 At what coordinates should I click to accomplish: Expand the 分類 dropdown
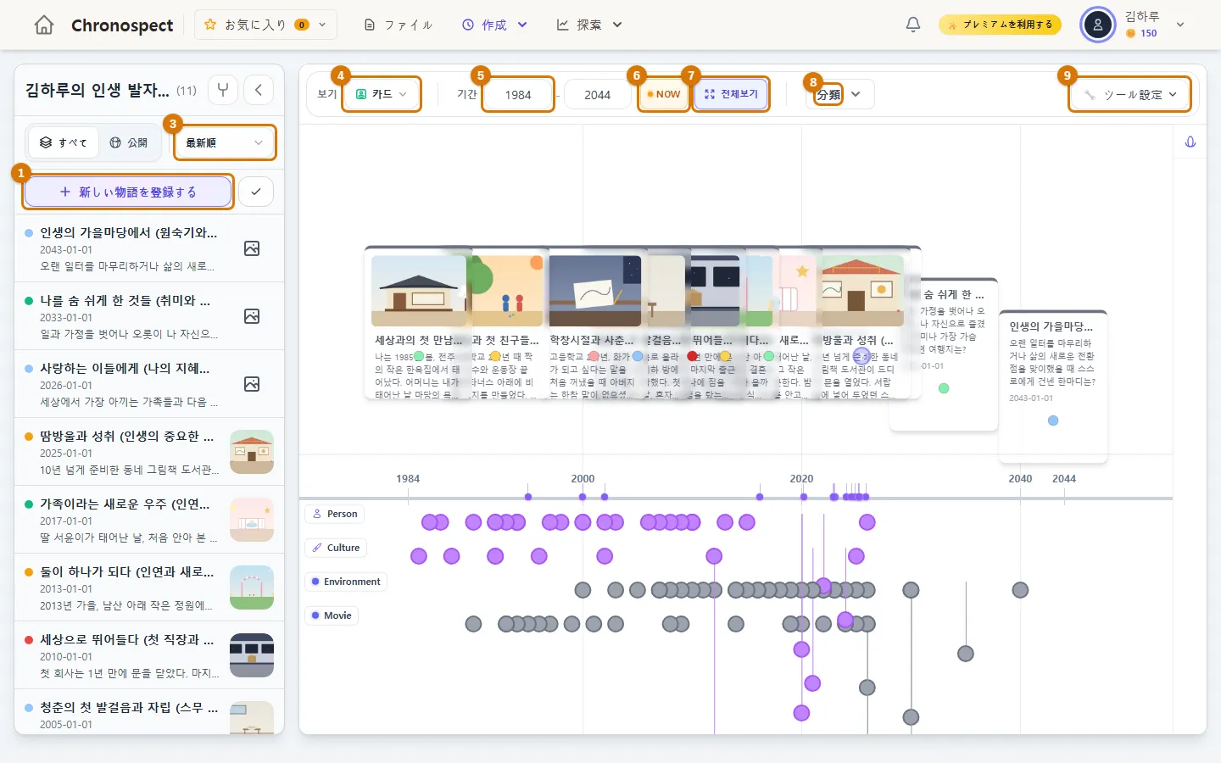pos(839,94)
